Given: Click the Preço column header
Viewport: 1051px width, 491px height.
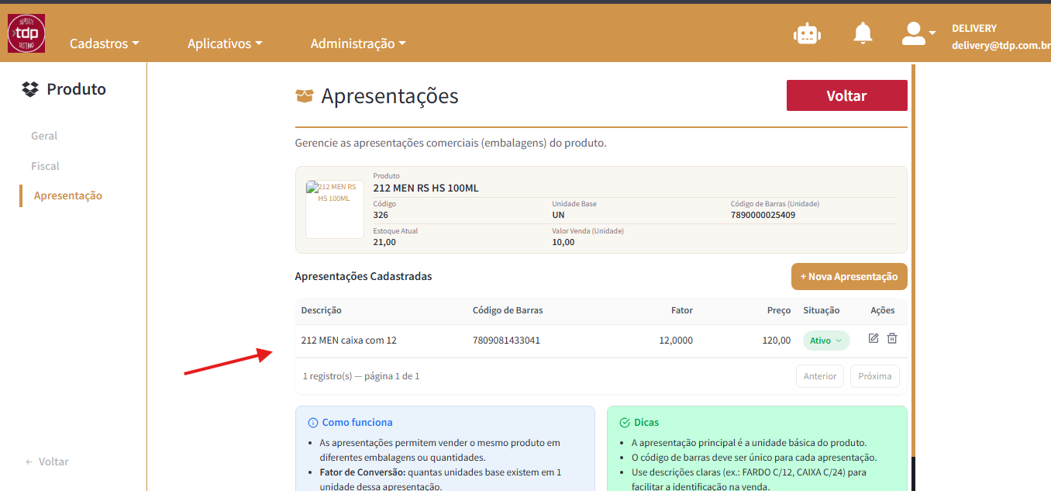Looking at the screenshot, I should (x=779, y=310).
